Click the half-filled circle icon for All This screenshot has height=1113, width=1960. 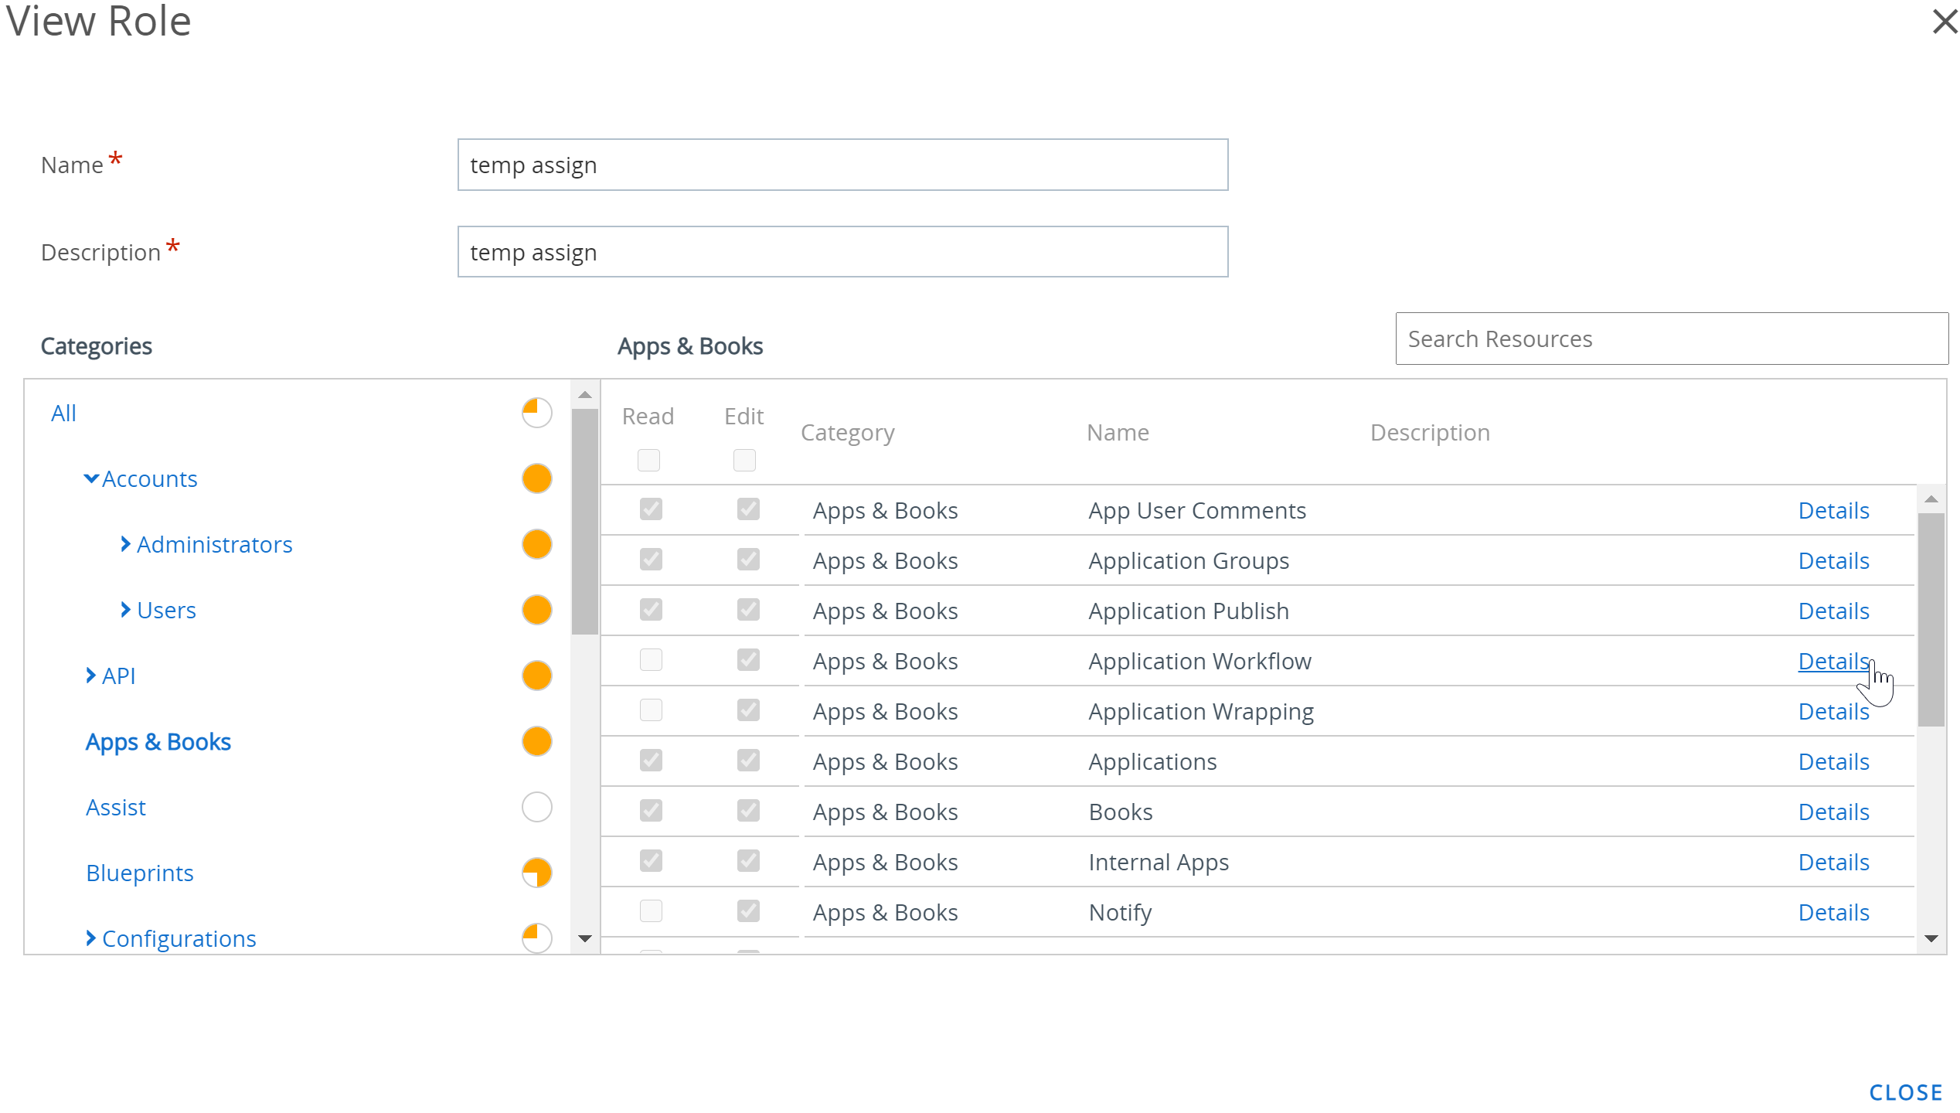coord(536,414)
